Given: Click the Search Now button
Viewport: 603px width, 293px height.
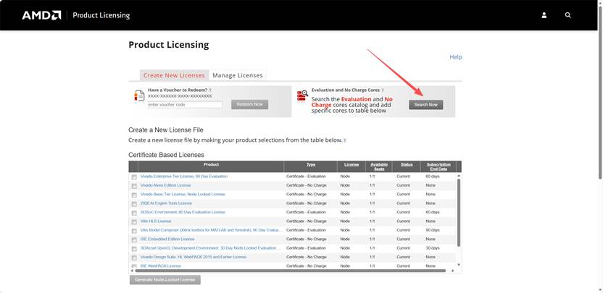Looking at the screenshot, I should [x=425, y=105].
